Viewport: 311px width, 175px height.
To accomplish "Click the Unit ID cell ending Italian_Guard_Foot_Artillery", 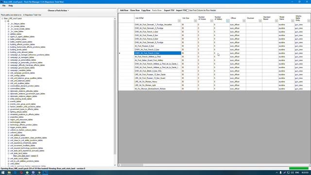I will [157, 60].
